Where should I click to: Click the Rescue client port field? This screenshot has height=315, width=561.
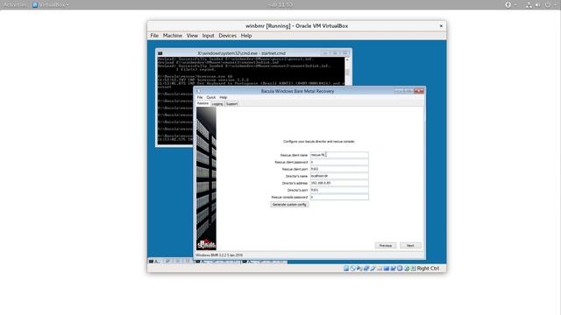(x=339, y=169)
